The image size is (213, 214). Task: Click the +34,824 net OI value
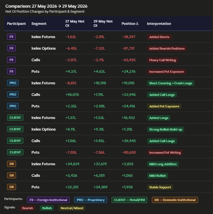72,164
